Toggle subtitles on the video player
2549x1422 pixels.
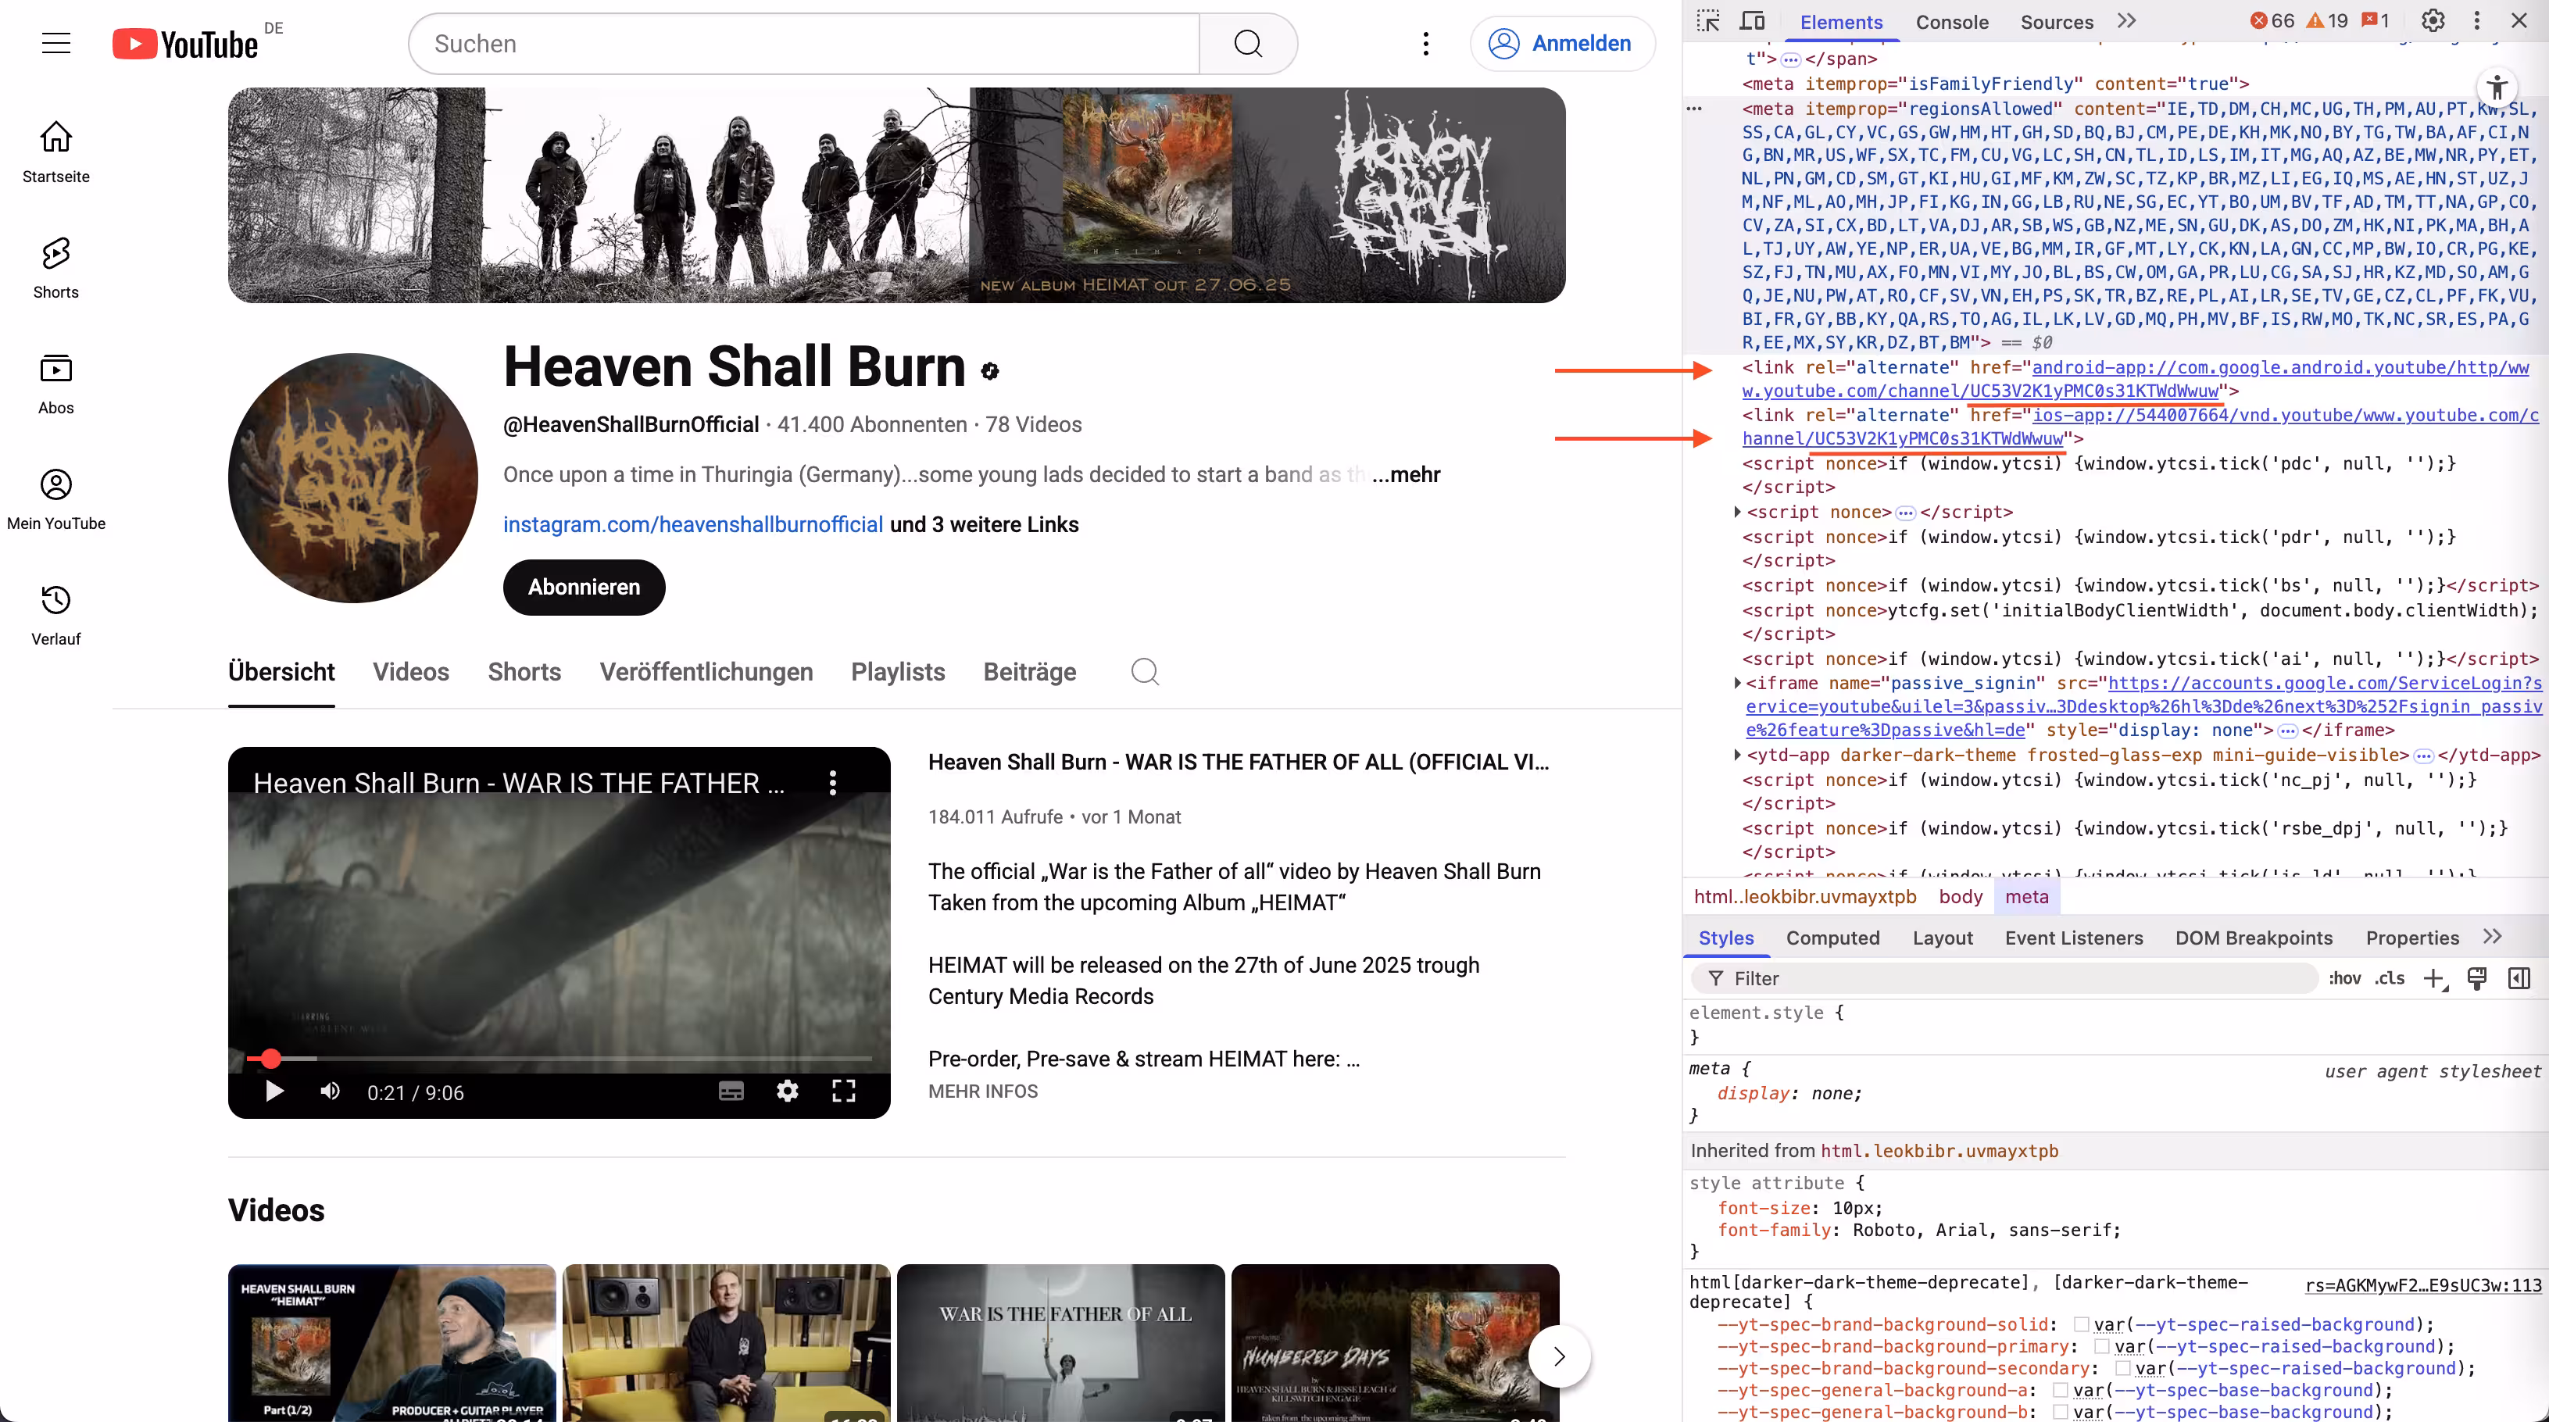click(731, 1092)
